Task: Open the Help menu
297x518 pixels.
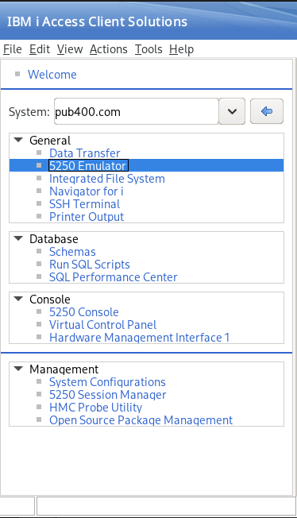Action: [181, 49]
